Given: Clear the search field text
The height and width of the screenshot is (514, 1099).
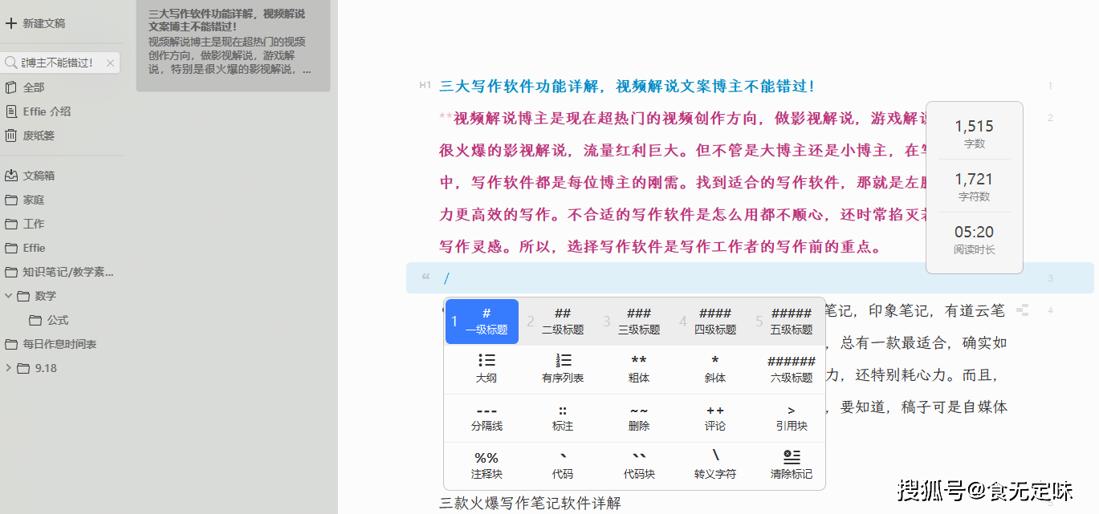Looking at the screenshot, I should coord(111,63).
